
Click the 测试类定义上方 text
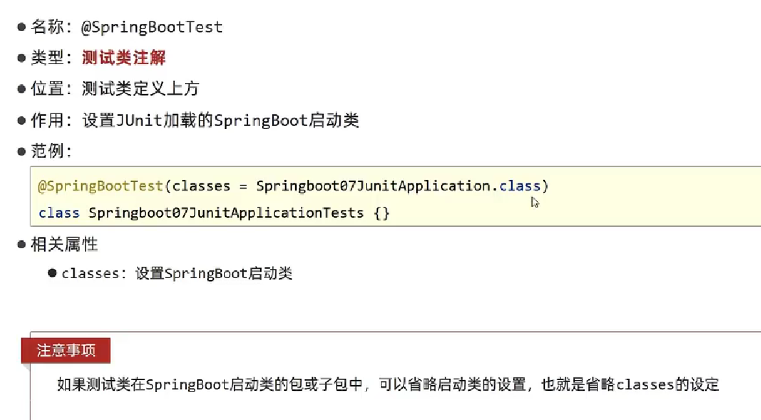141,89
